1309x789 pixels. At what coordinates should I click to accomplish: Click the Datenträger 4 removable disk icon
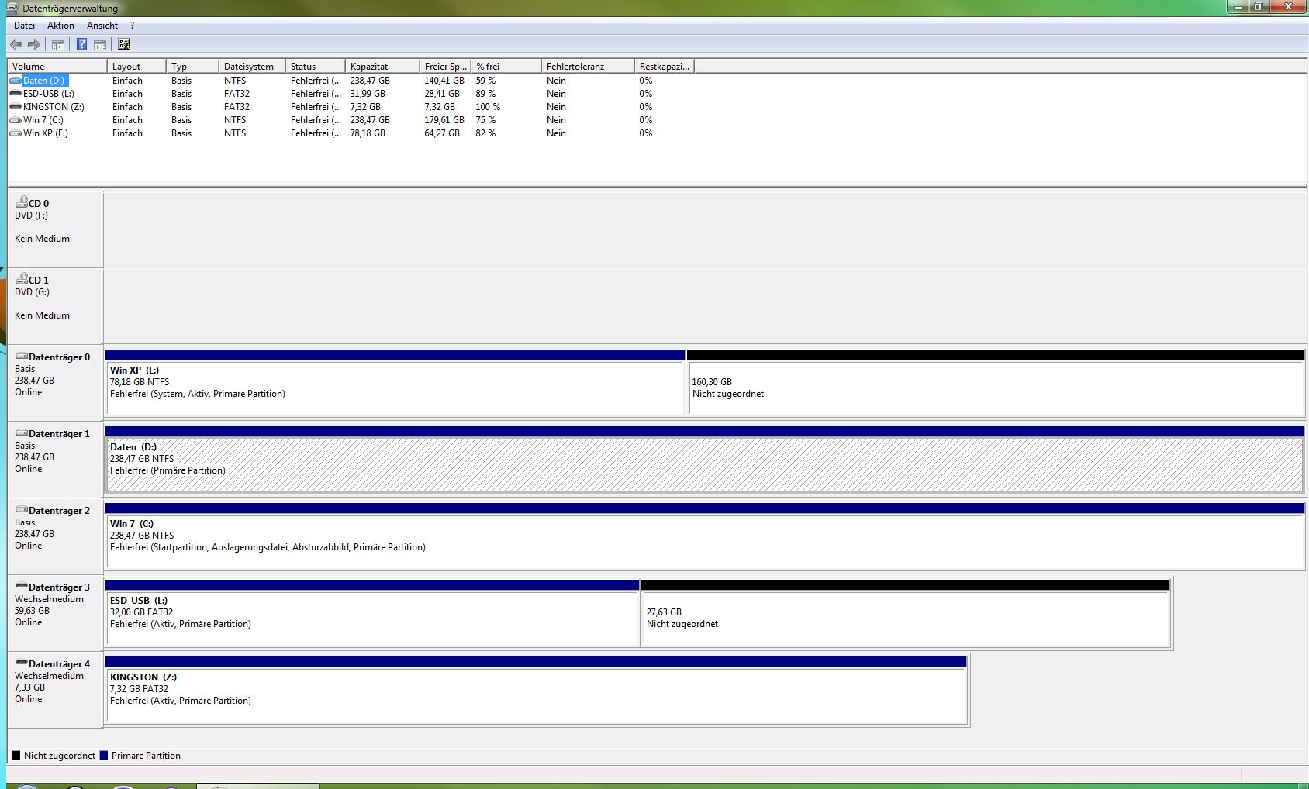[x=22, y=663]
